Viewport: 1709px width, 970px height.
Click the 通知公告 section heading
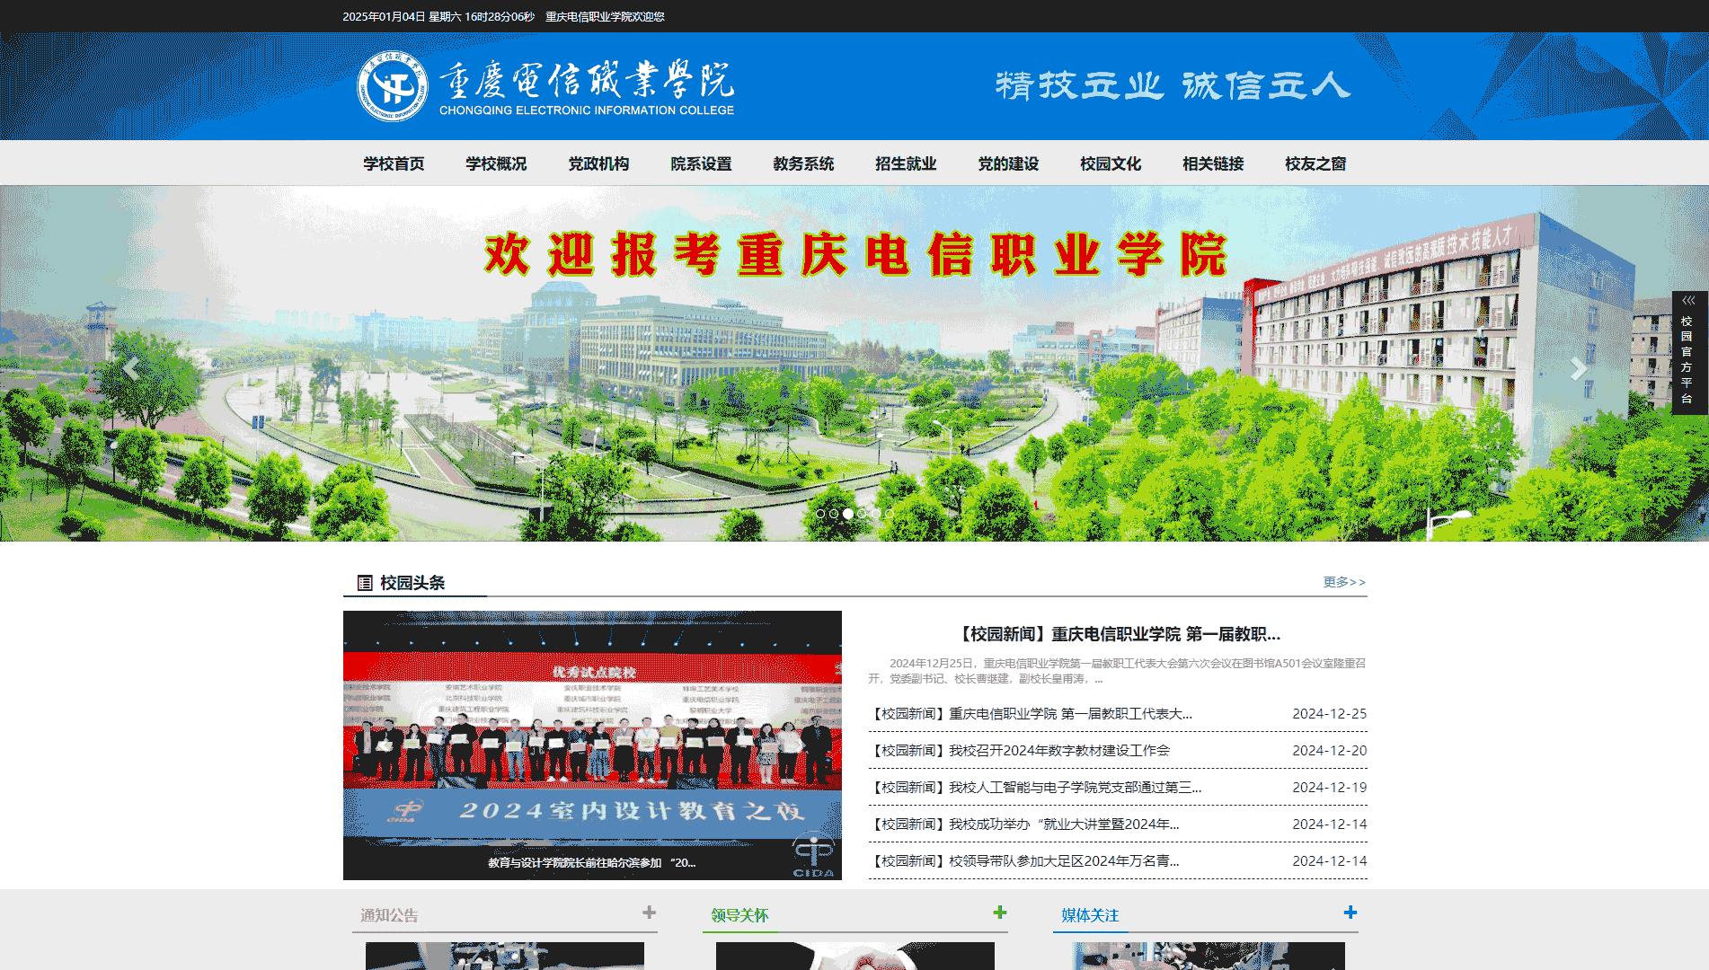[x=389, y=915]
